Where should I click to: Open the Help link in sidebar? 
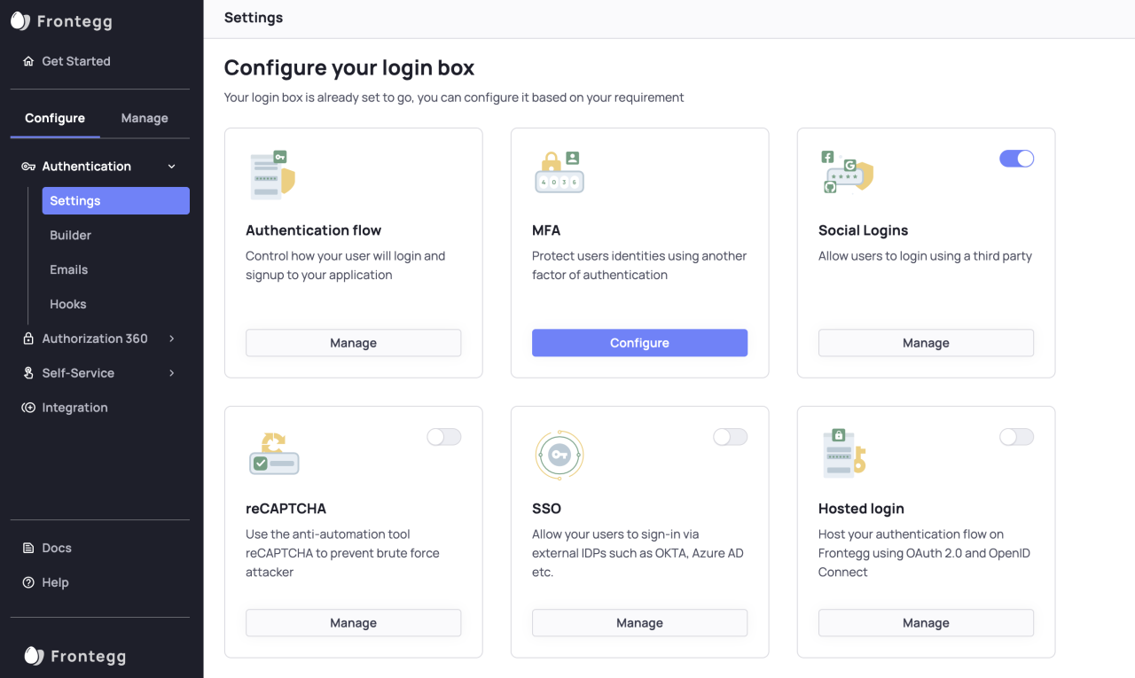coord(55,582)
